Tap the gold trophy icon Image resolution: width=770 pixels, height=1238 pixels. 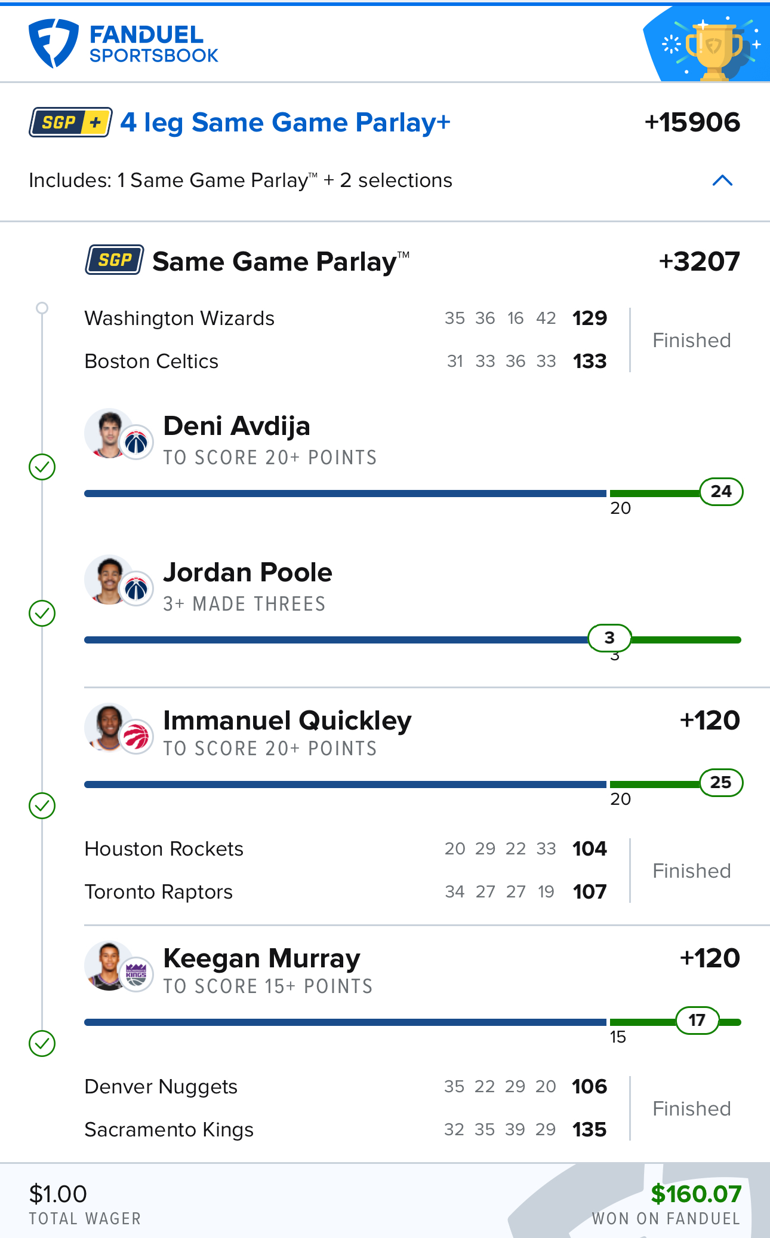pyautogui.click(x=713, y=49)
